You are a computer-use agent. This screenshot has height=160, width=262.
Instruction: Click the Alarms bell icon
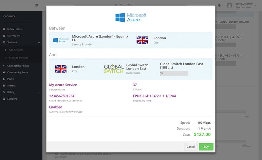click(x=4, y=86)
